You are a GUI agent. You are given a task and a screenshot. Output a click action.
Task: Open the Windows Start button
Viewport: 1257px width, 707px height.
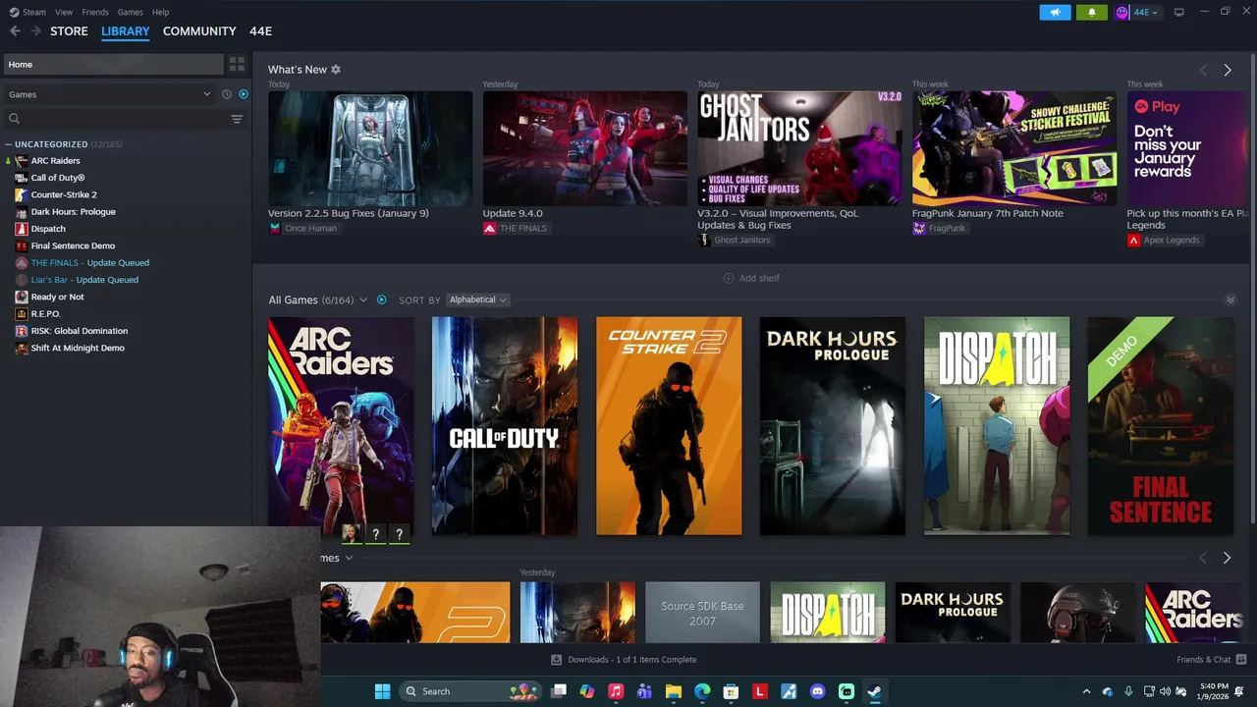(x=382, y=691)
